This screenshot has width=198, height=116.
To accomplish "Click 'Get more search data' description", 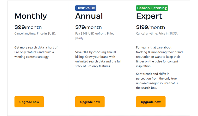I will [x=36, y=52].
